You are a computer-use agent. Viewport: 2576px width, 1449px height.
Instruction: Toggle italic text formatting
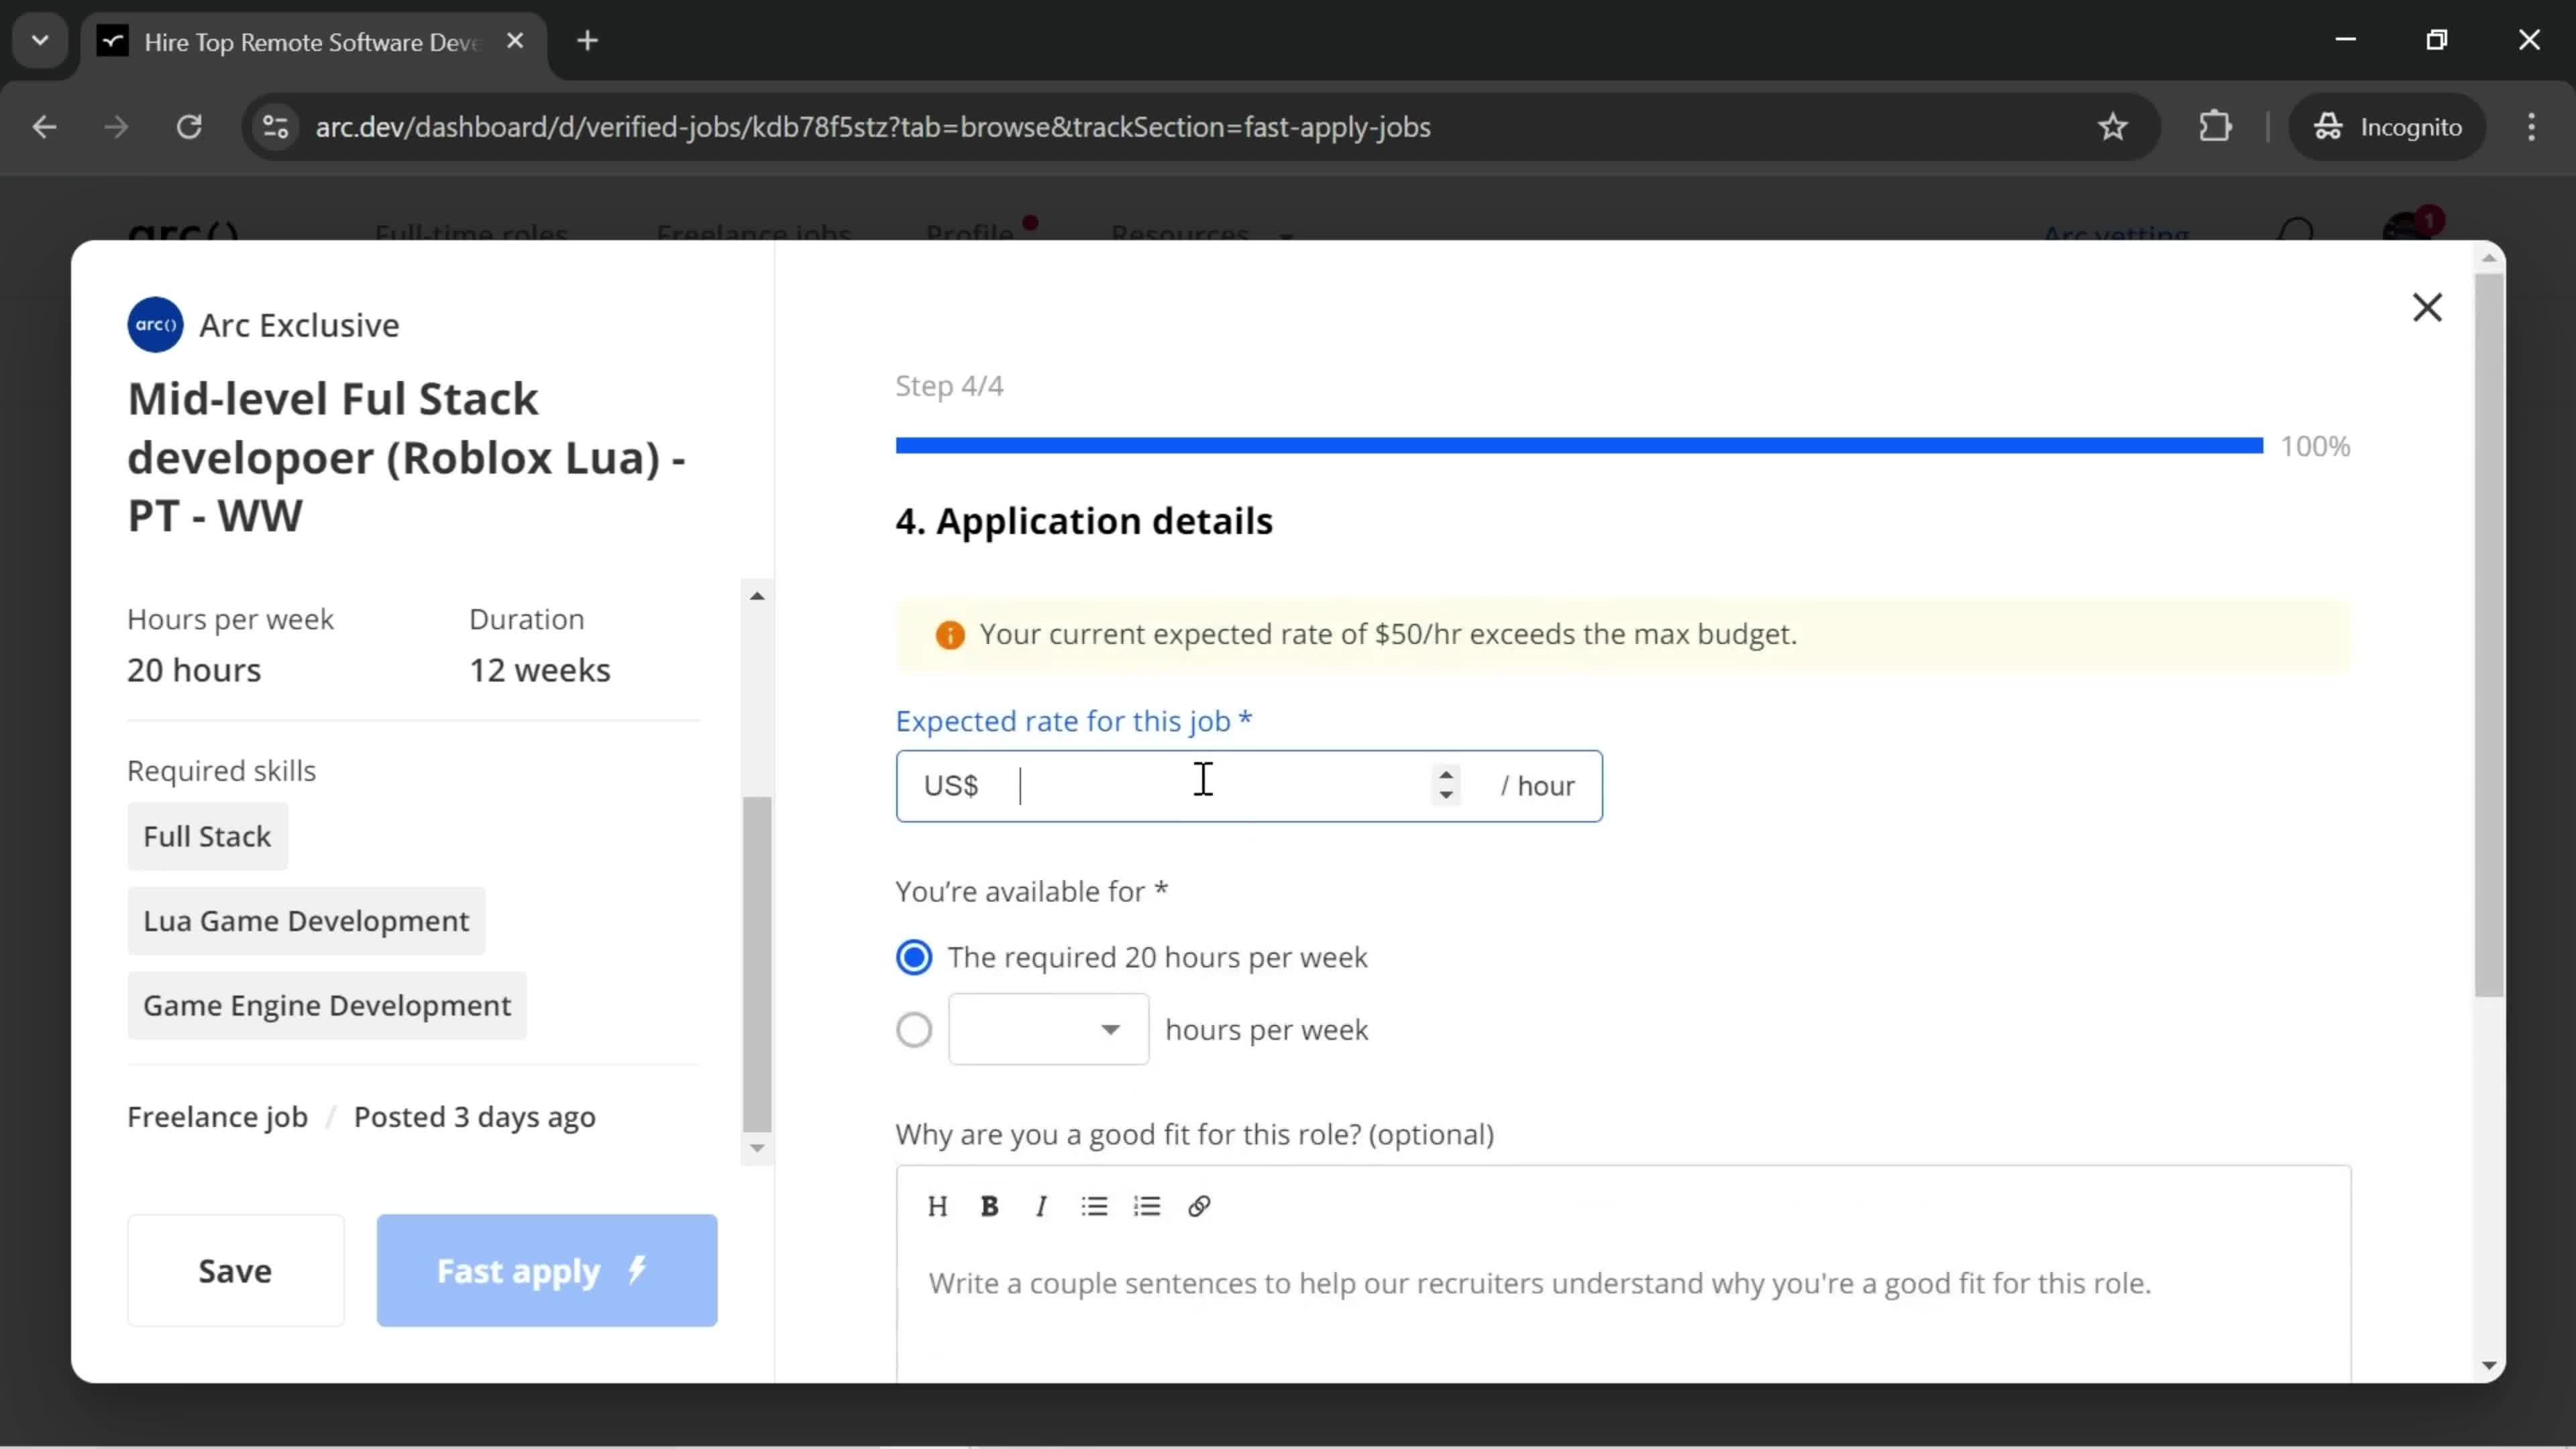coord(1040,1207)
